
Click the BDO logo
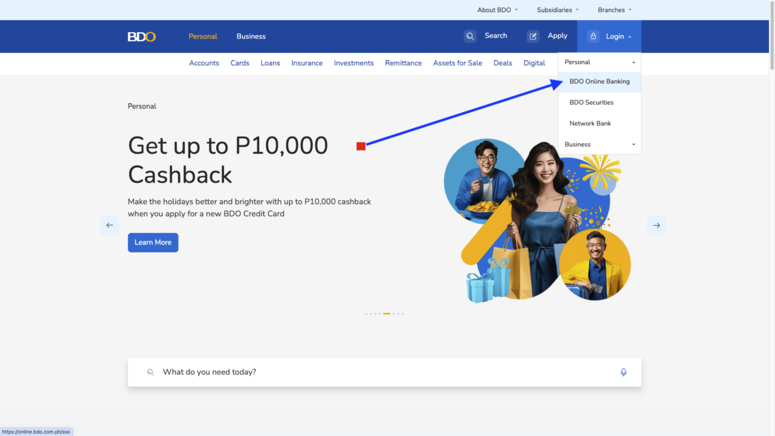142,36
